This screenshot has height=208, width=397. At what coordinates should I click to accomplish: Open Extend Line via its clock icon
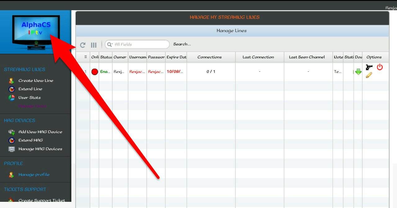[x=12, y=89]
